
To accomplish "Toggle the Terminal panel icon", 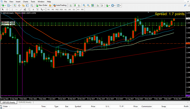I will point(28,5).
